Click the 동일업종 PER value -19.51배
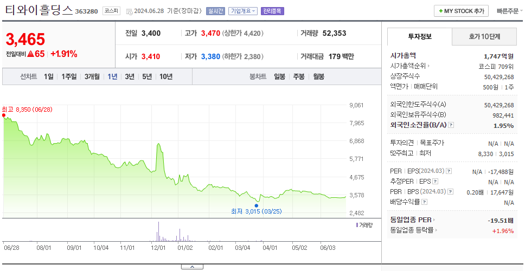The height and width of the screenshot is (271, 525). click(x=501, y=221)
